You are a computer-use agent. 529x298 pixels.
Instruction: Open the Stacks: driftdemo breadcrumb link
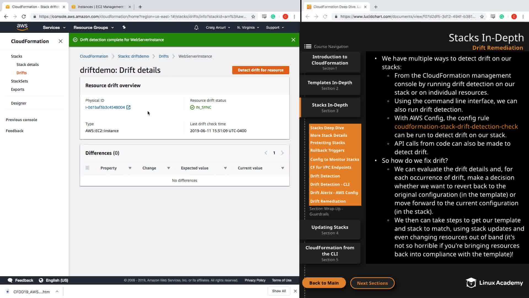point(133,56)
